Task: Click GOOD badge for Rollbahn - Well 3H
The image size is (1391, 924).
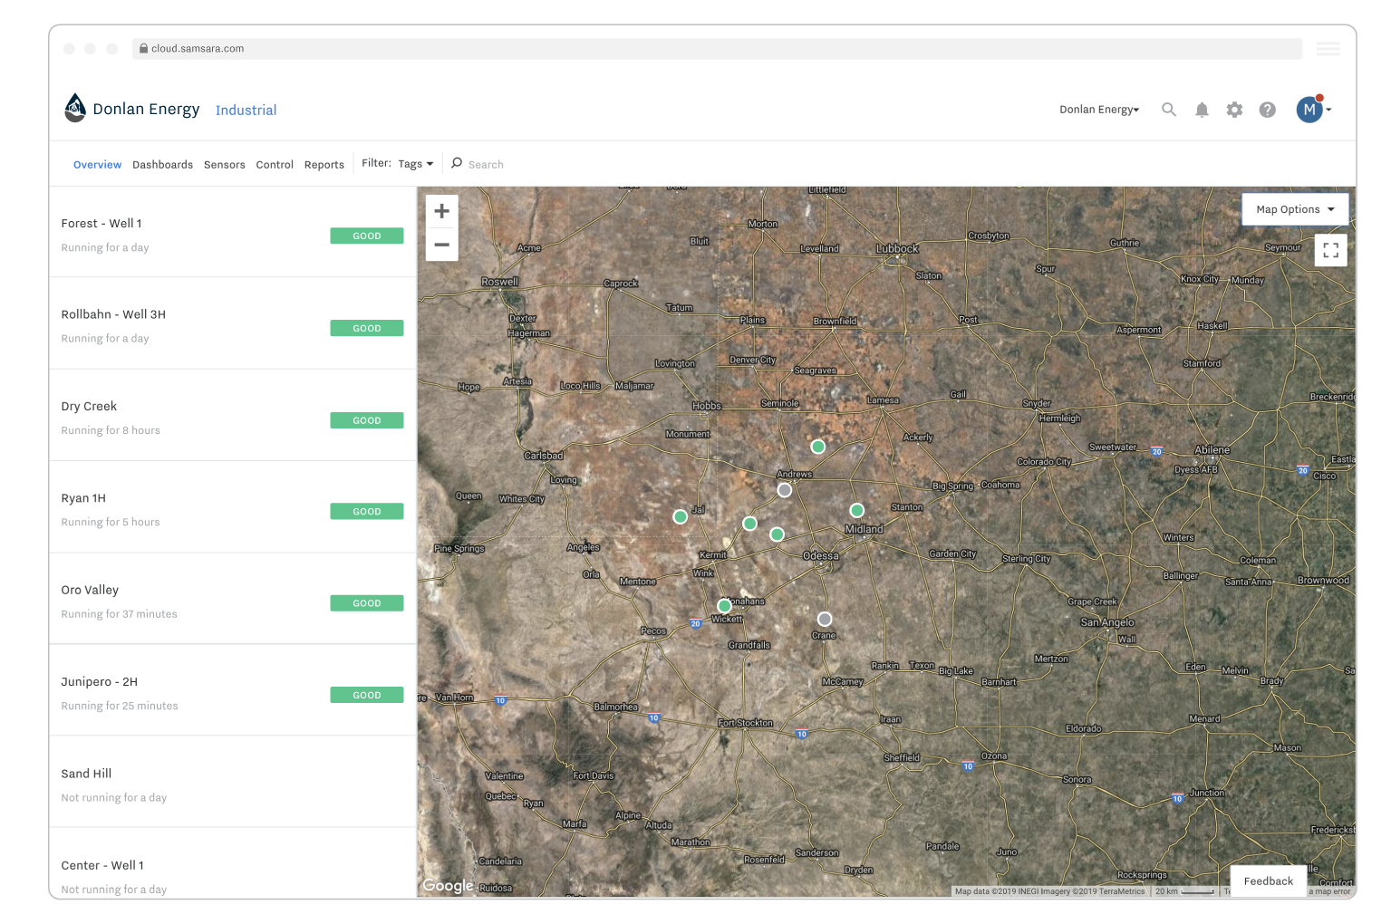Action: click(x=367, y=328)
